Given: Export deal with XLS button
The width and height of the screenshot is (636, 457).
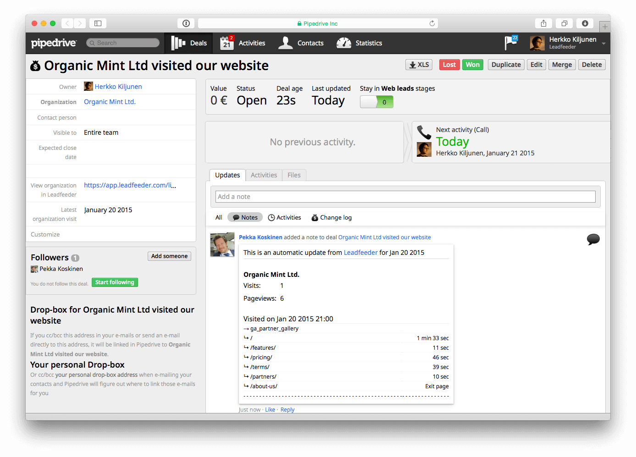Looking at the screenshot, I should (419, 65).
